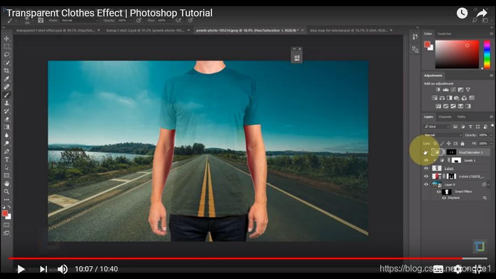Open the layer blend mode dropdown
The width and height of the screenshot is (496, 279).
point(443,135)
